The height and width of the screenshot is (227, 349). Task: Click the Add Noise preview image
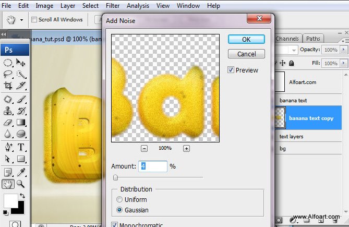click(x=165, y=88)
